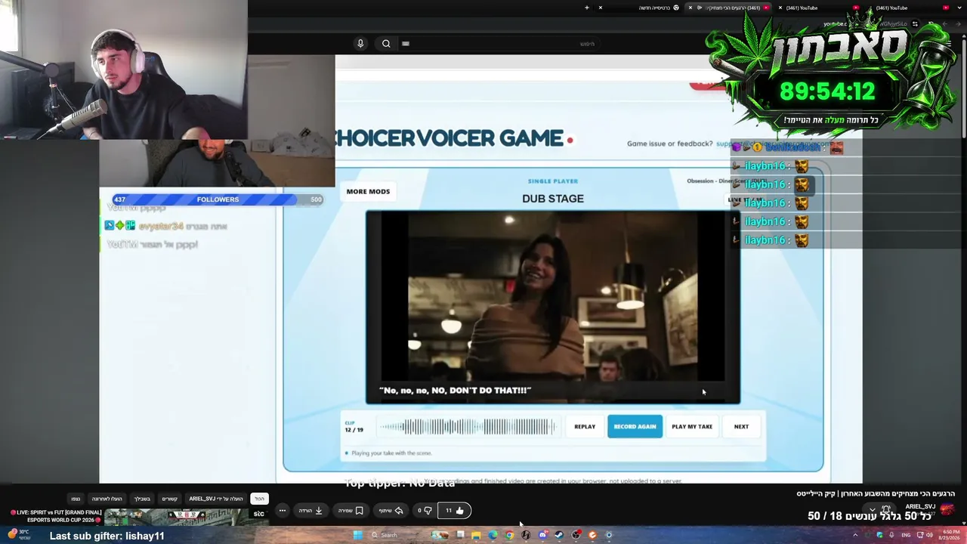Click the share arrow button
The image size is (967, 544).
coord(391,511)
